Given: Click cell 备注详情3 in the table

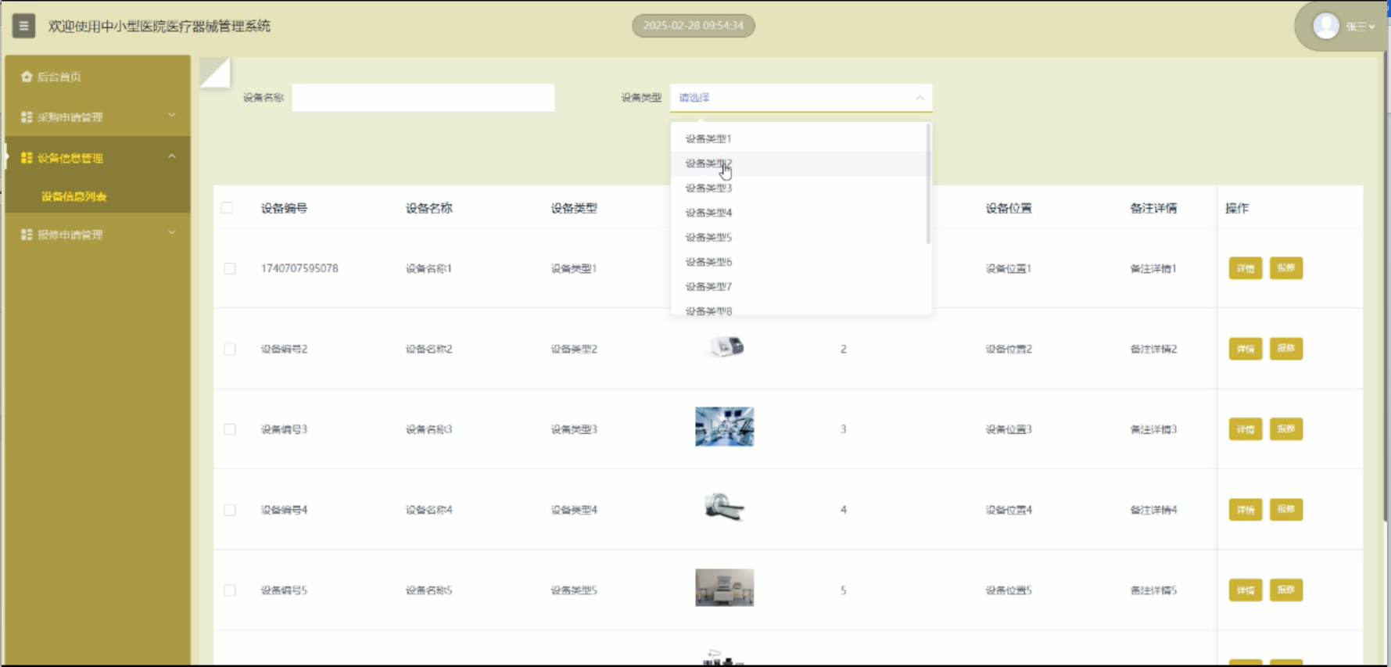Looking at the screenshot, I should click(x=1153, y=430).
